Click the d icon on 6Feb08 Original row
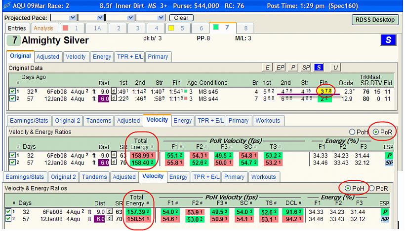The width and height of the screenshot is (405, 231). click(114, 91)
